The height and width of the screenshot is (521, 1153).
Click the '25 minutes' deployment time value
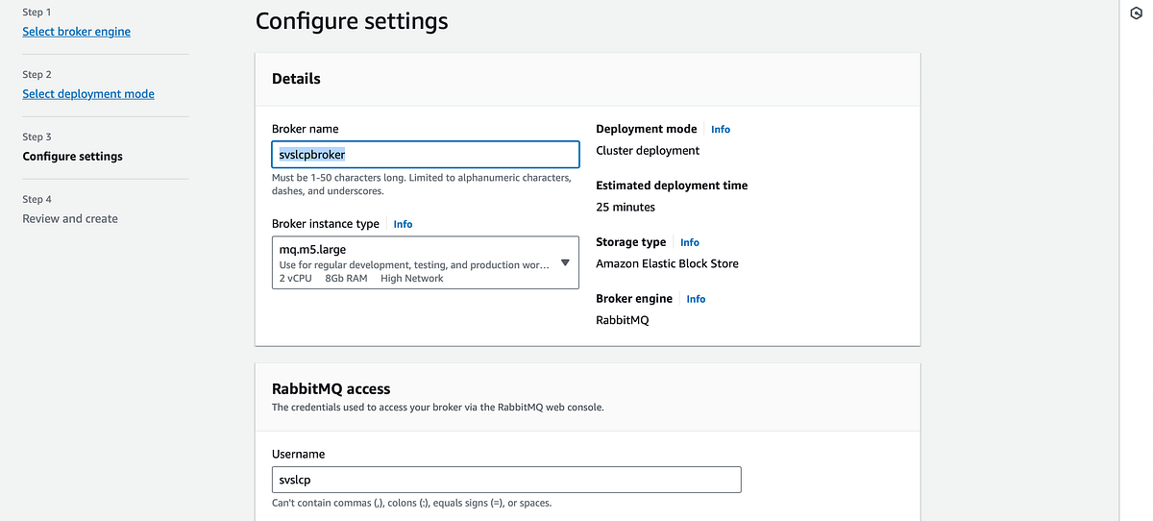626,208
